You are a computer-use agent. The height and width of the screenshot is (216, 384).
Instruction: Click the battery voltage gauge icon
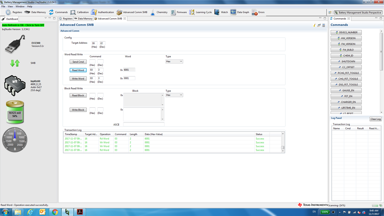point(15,112)
